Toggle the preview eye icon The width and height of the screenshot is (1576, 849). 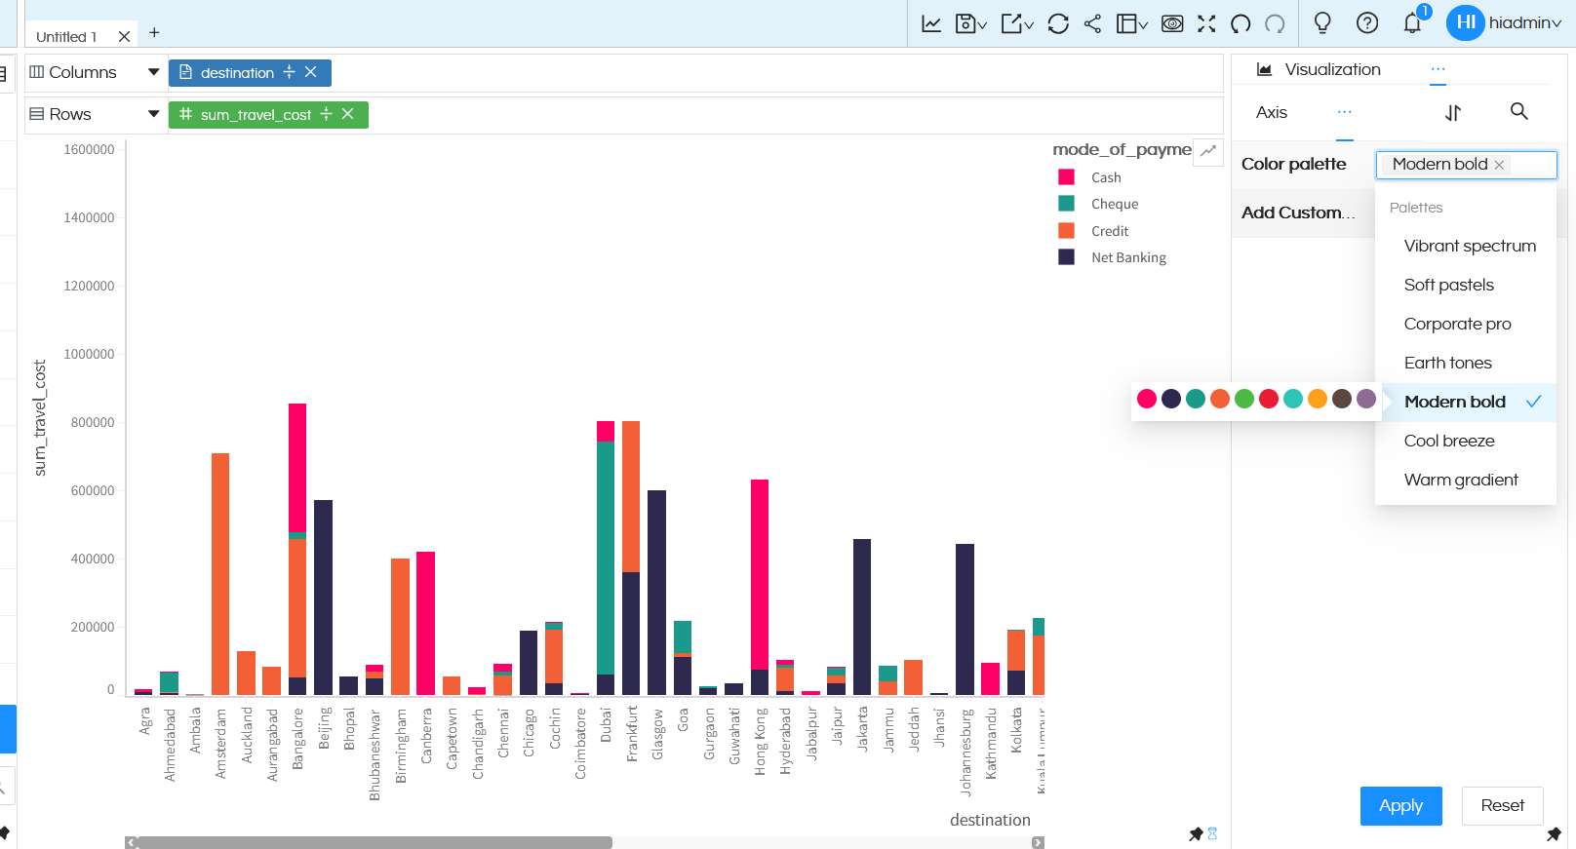tap(1172, 23)
